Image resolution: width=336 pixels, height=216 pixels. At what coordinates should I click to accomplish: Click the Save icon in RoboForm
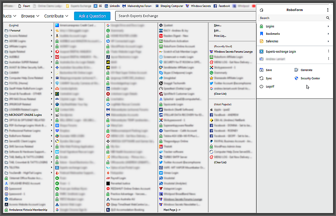coord(261,70)
